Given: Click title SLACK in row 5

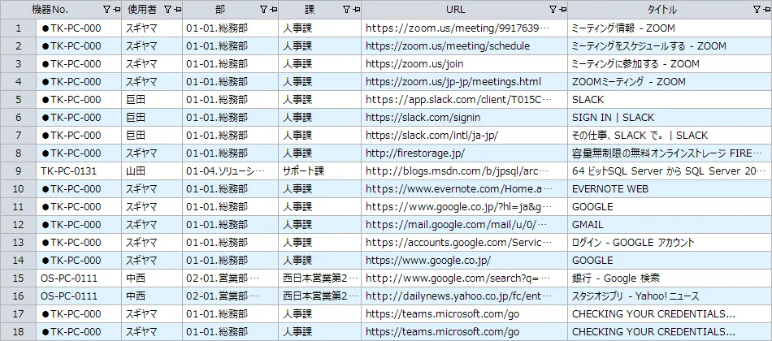Looking at the screenshot, I should 588,100.
